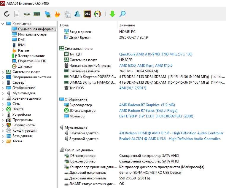Viewport: 226px width, 188px height.
Task: Open the QuadCore AMD A10-9700 link
Action: 156,54
